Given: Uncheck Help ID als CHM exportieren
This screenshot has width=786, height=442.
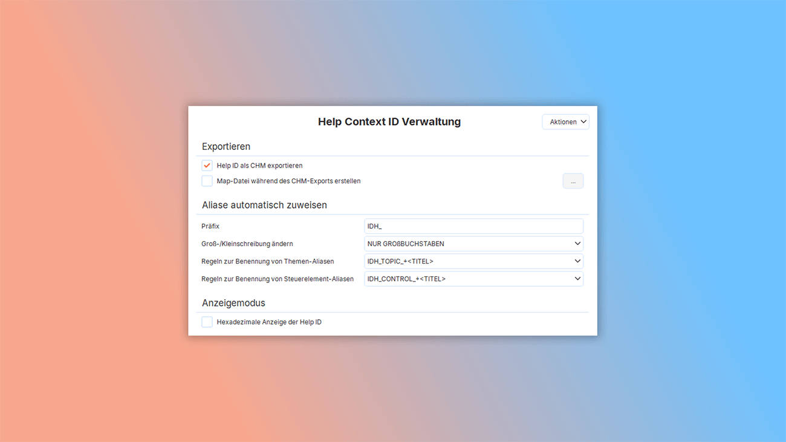Looking at the screenshot, I should [207, 166].
